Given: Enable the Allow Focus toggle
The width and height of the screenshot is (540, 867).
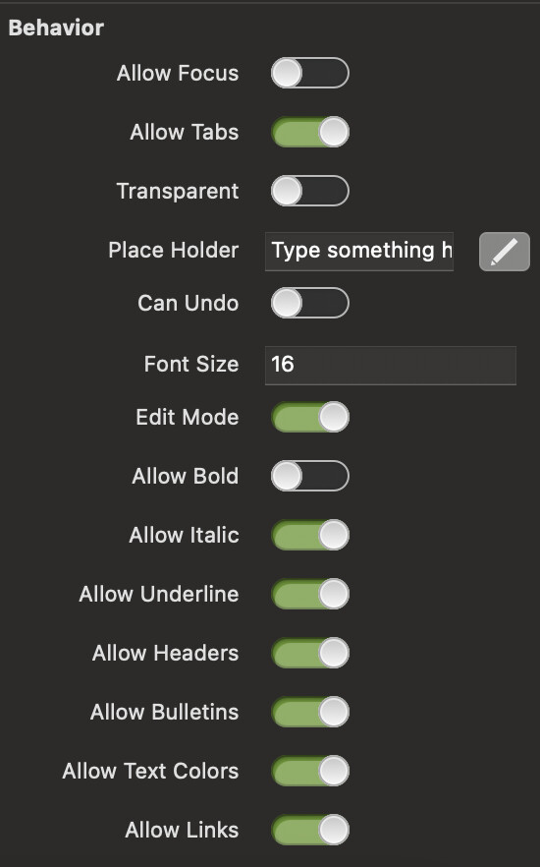Looking at the screenshot, I should (x=309, y=73).
